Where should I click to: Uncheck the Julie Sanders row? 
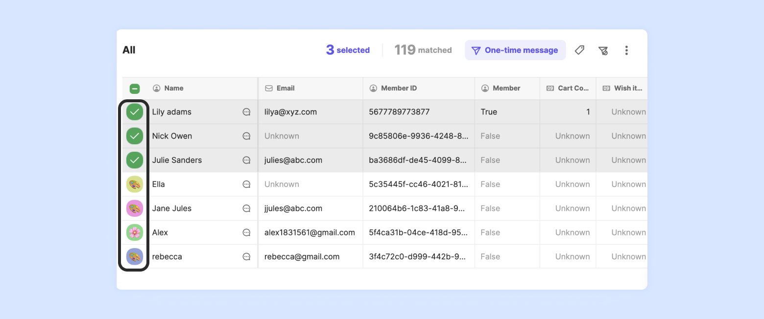point(135,160)
